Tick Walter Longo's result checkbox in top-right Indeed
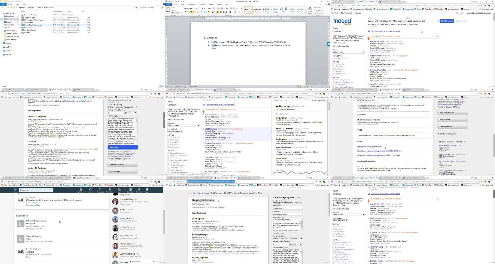The image size is (495, 264). pyautogui.click(x=368, y=56)
